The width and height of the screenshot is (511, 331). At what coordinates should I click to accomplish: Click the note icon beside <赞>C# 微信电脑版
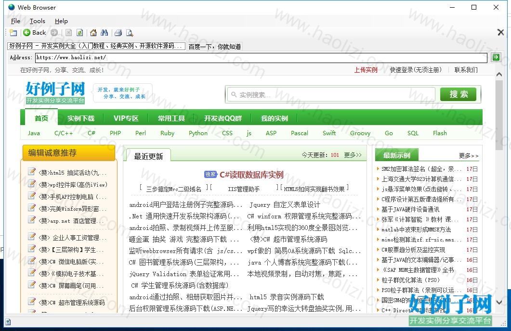[x=32, y=261]
